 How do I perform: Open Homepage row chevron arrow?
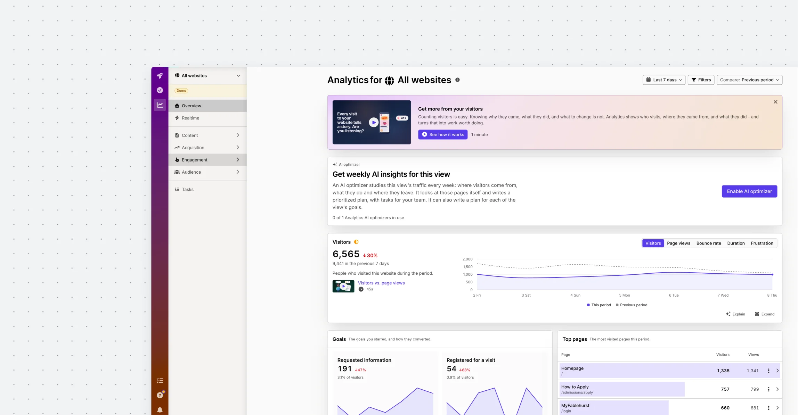[x=777, y=371]
